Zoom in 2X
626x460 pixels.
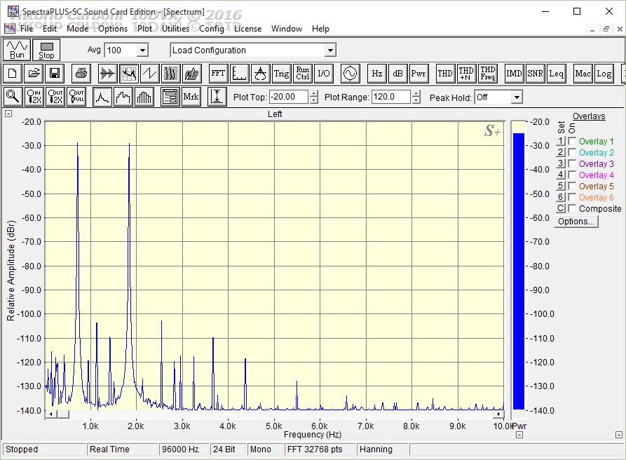[x=34, y=97]
